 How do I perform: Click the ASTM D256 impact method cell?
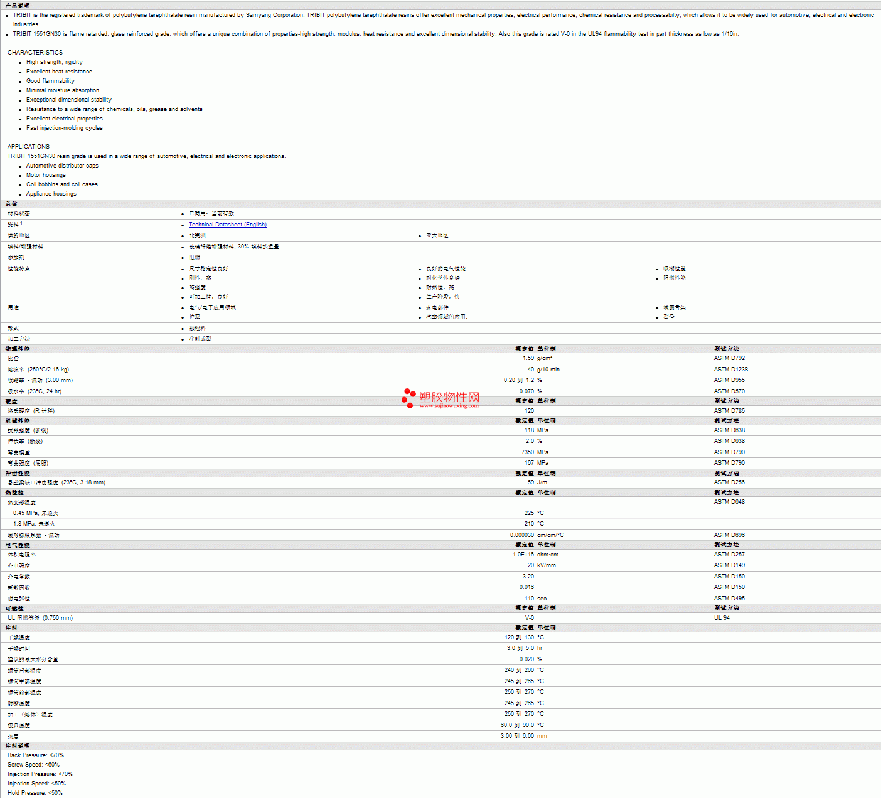[x=729, y=482]
